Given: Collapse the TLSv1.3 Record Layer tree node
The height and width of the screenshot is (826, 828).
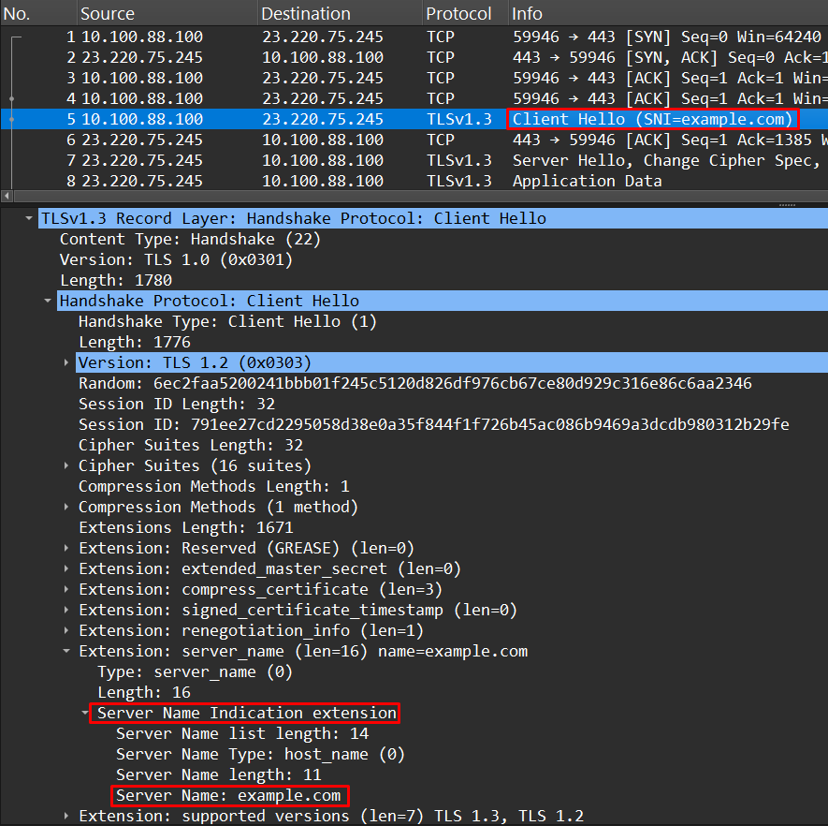Looking at the screenshot, I should [28, 217].
